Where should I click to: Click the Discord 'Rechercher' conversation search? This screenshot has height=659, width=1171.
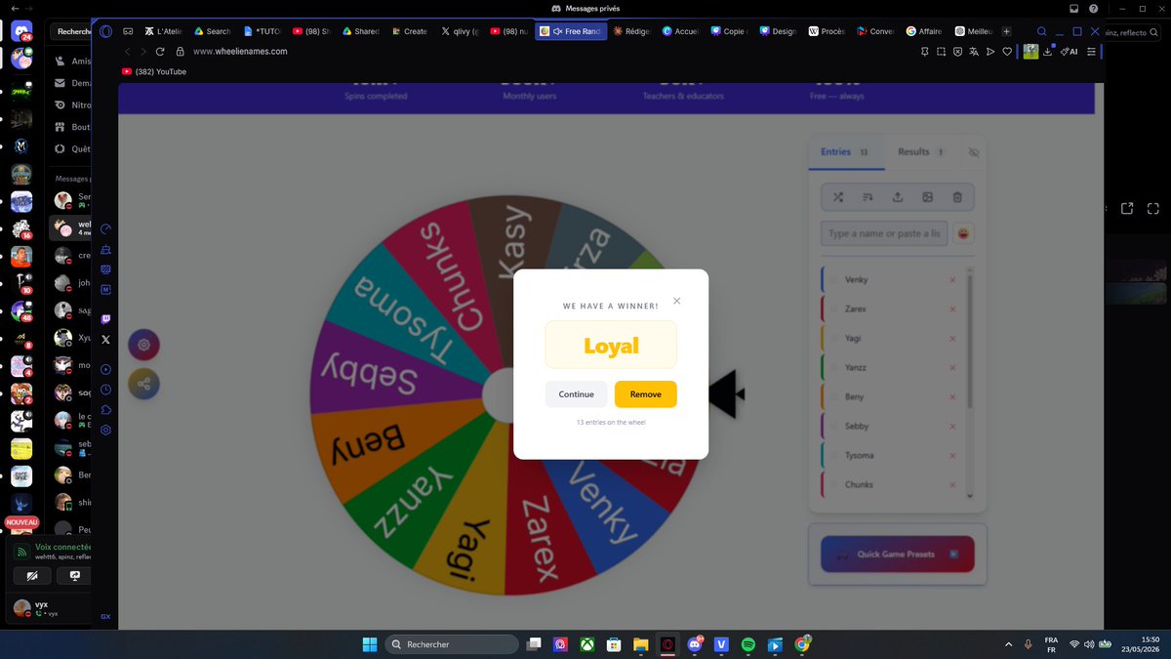70,31
